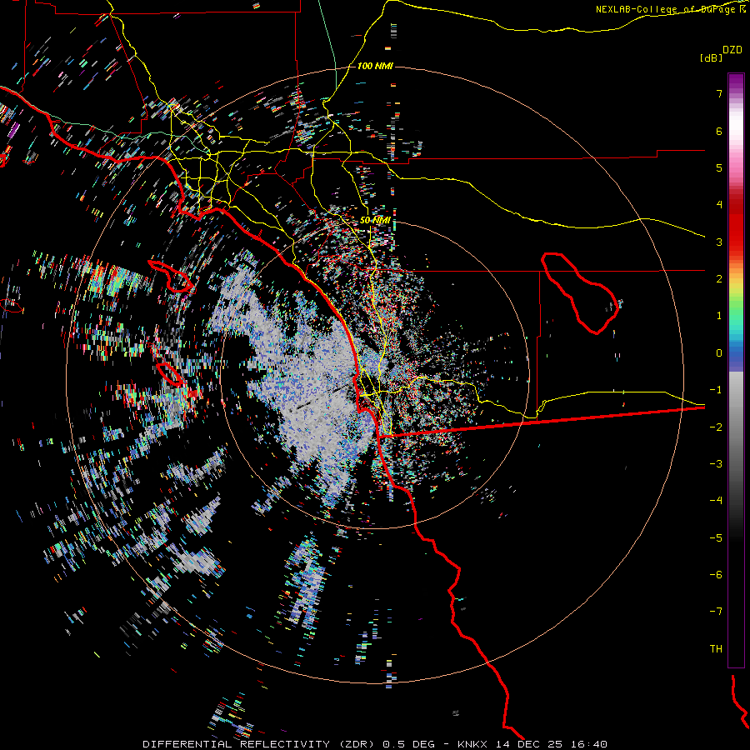The width and height of the screenshot is (750, 750).
Task: Click the "[dB]" unit label
Action: (x=711, y=57)
